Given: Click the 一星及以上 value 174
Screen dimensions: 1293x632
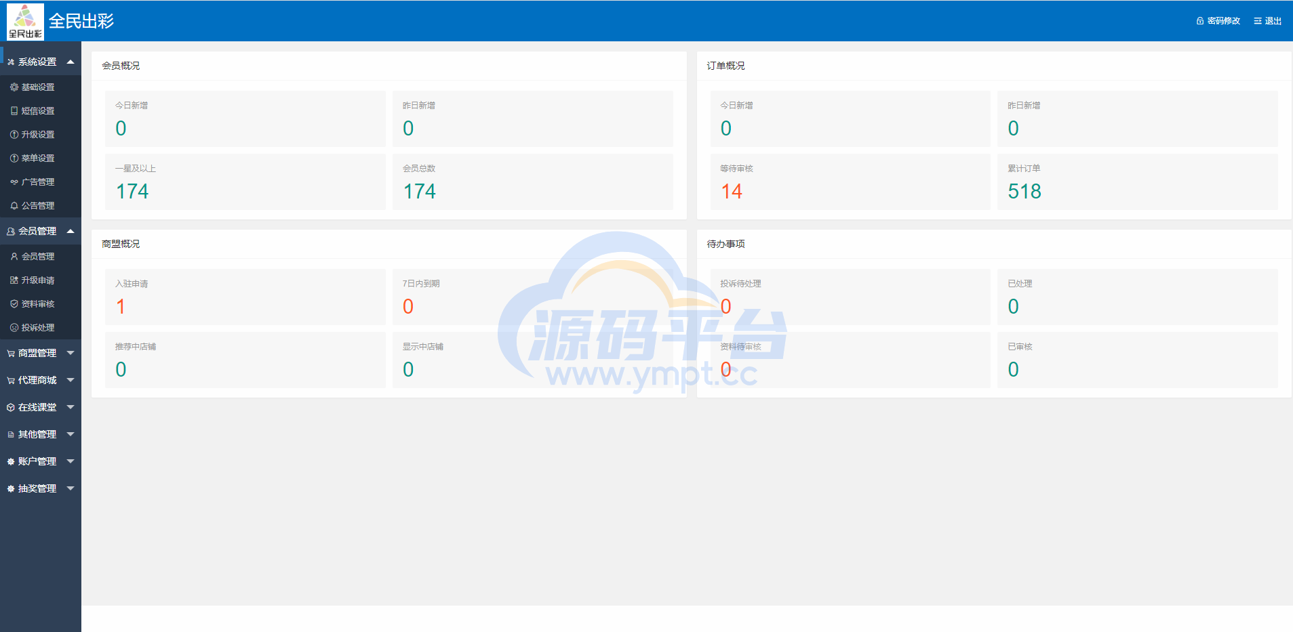Looking at the screenshot, I should [x=132, y=192].
